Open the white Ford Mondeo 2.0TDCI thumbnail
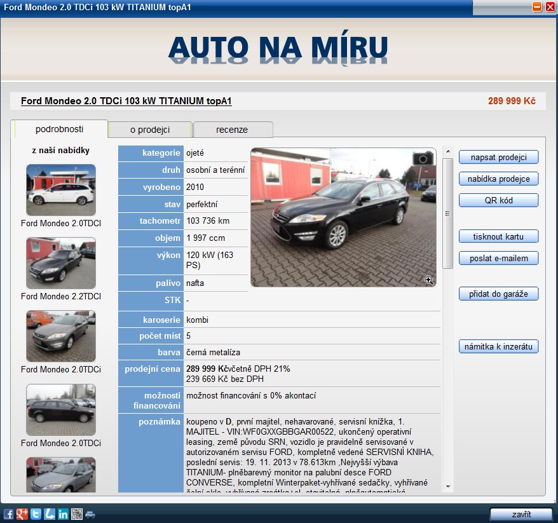558x523 pixels. 61,190
